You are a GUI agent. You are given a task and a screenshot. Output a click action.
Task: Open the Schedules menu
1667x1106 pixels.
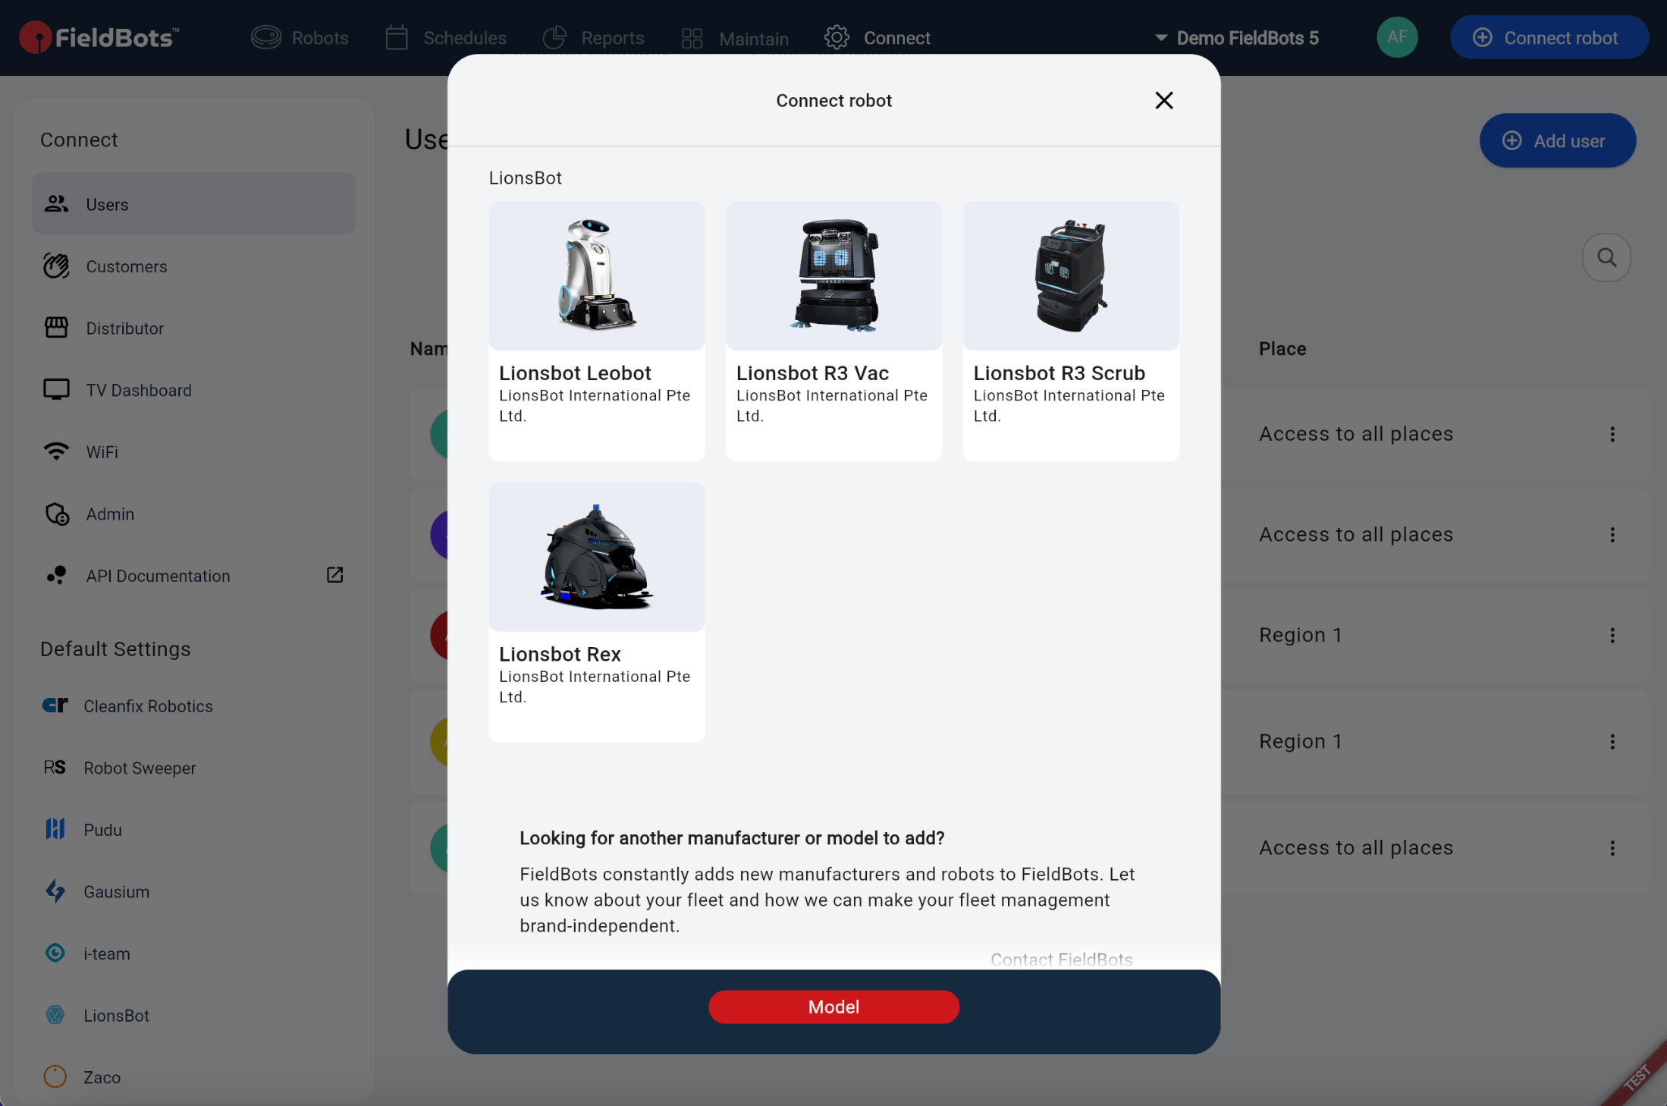[x=446, y=37]
